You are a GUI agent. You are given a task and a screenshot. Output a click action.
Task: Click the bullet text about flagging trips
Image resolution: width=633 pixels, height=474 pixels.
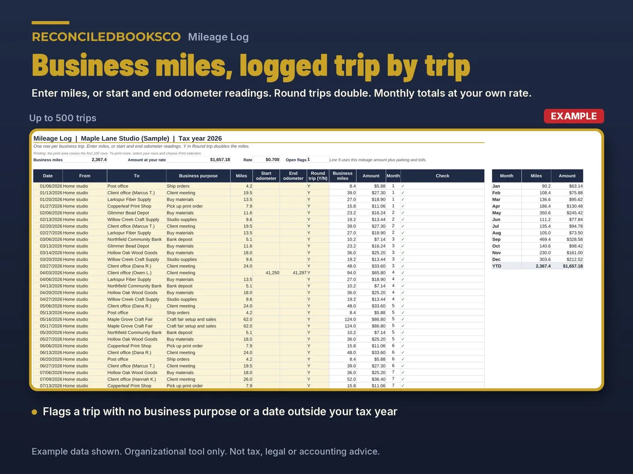coord(220,412)
